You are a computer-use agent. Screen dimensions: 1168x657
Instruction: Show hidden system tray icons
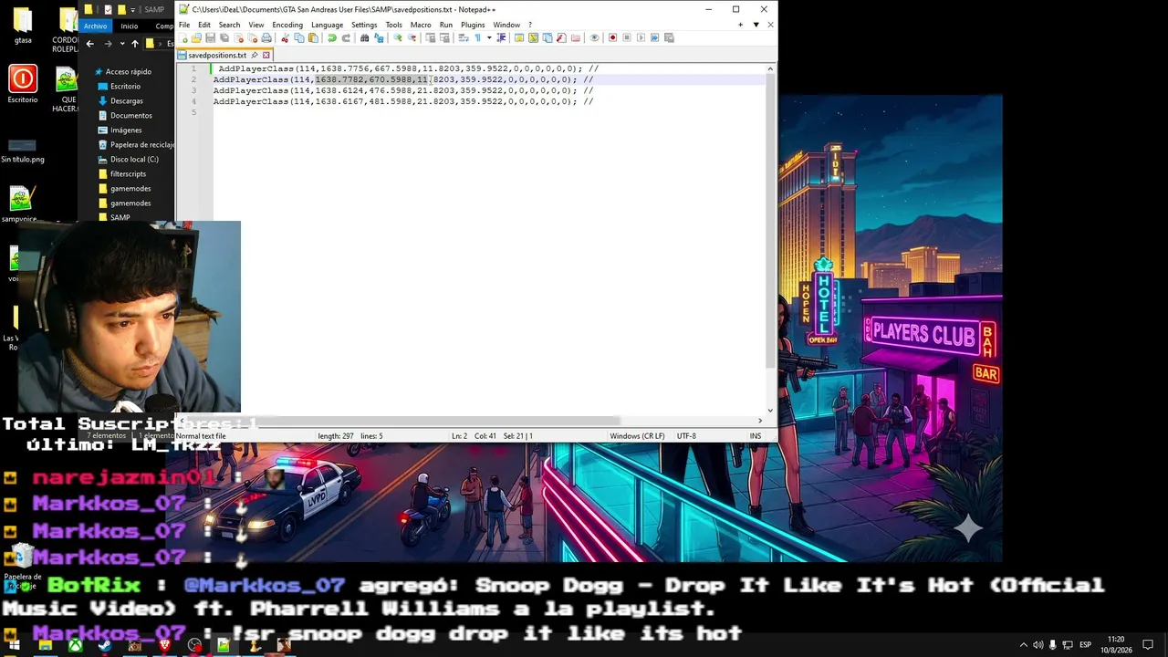1023,645
